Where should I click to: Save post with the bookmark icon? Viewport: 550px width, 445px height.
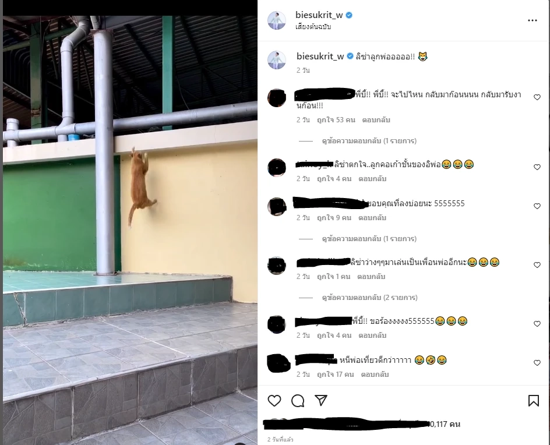pyautogui.click(x=534, y=401)
